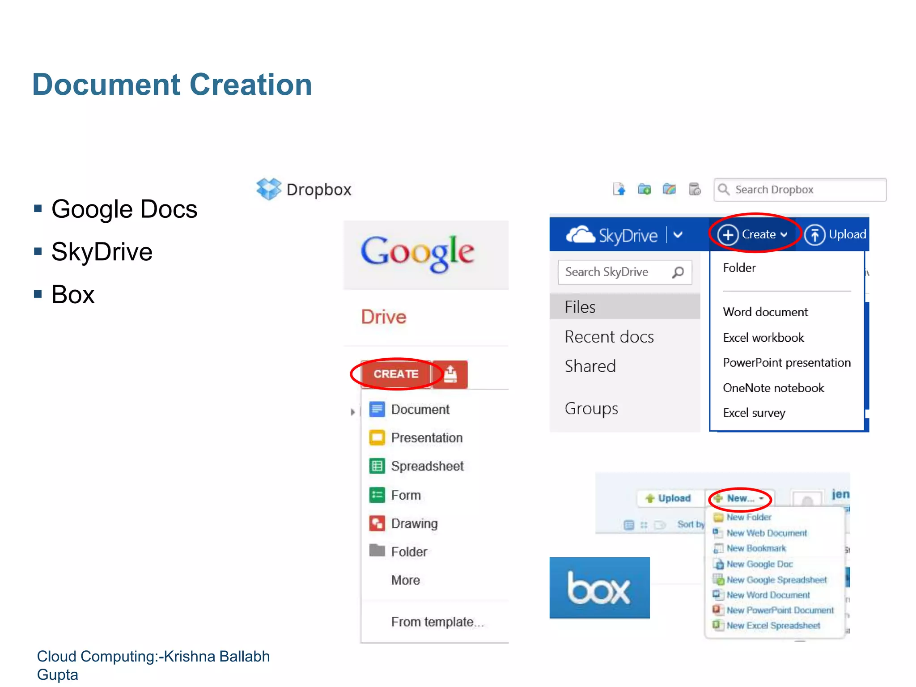
Task: Choose New Web Document in Box menu
Action: (766, 533)
